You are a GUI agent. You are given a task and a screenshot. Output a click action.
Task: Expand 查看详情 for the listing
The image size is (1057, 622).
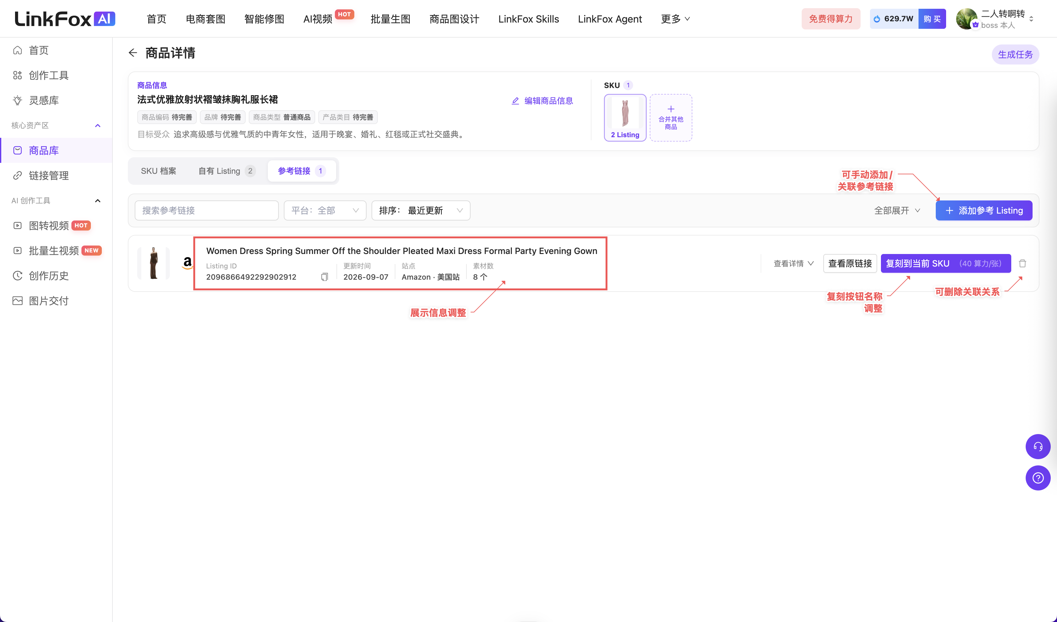(x=794, y=263)
